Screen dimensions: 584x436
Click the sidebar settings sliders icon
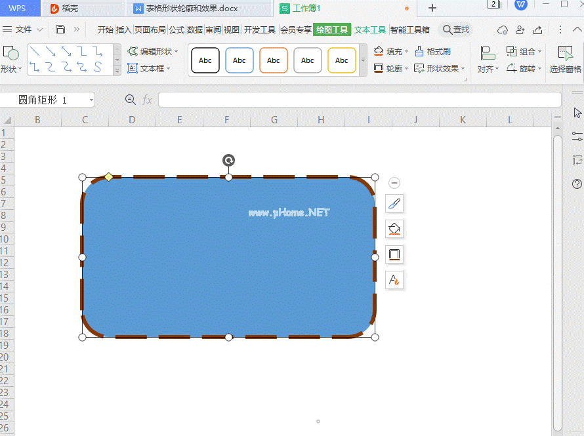coord(577,136)
